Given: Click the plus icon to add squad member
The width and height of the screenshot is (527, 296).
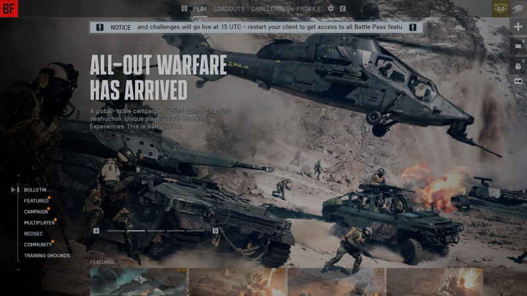Looking at the screenshot, I should [518, 26].
